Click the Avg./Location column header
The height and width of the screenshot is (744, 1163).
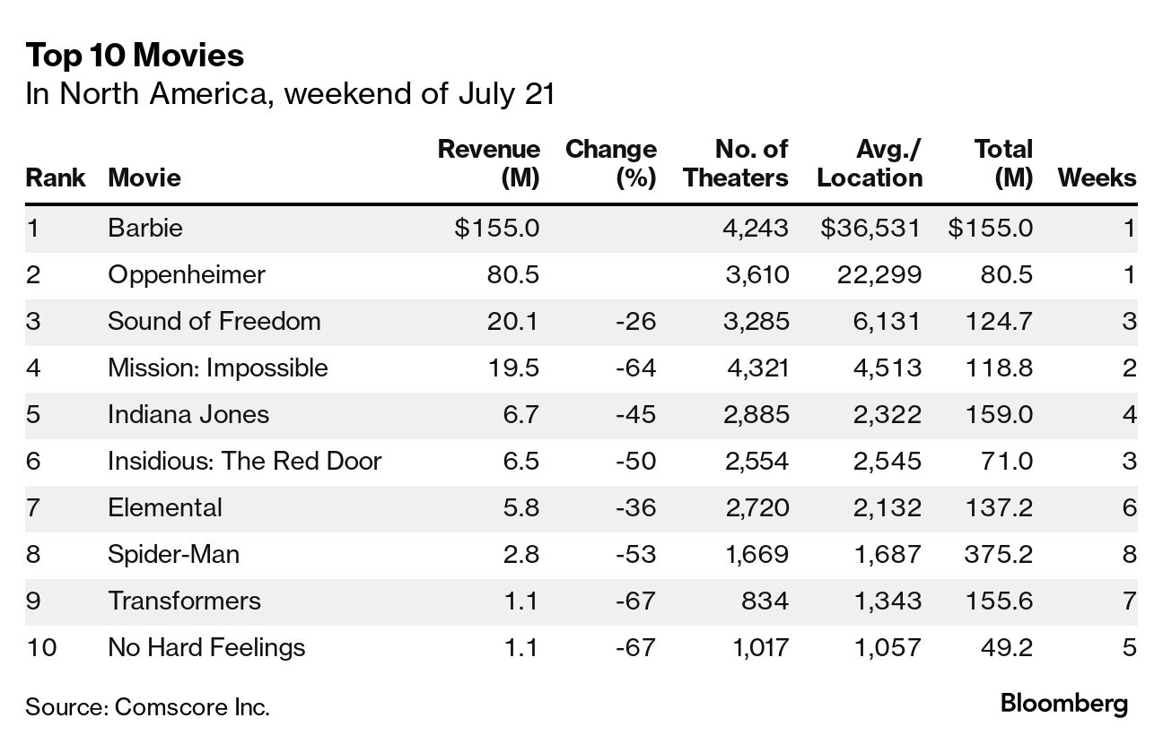[x=870, y=163]
